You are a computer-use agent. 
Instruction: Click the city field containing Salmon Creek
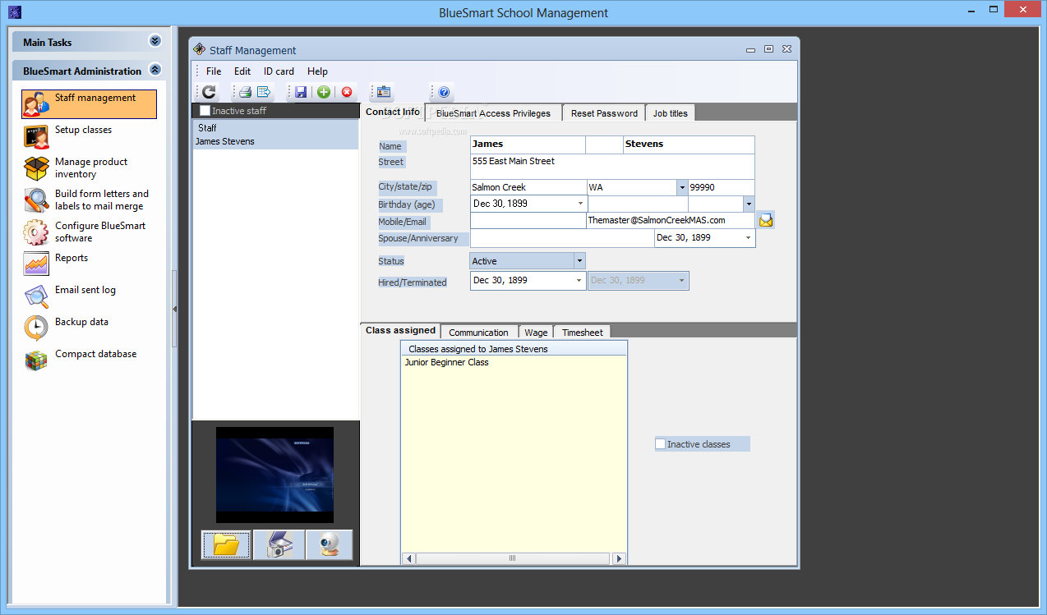pyautogui.click(x=528, y=187)
